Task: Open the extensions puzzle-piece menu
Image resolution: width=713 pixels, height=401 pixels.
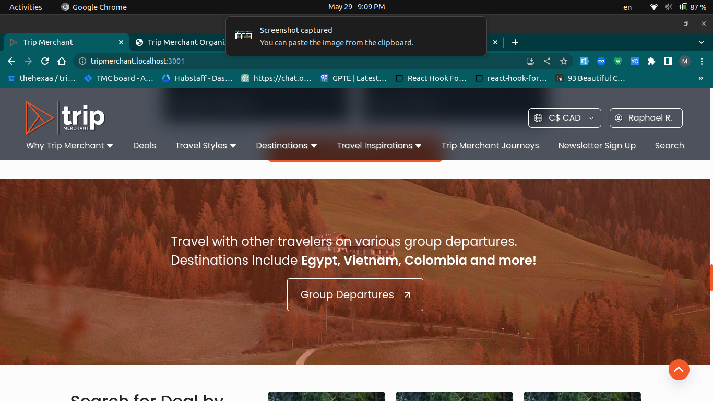Action: pyautogui.click(x=651, y=61)
